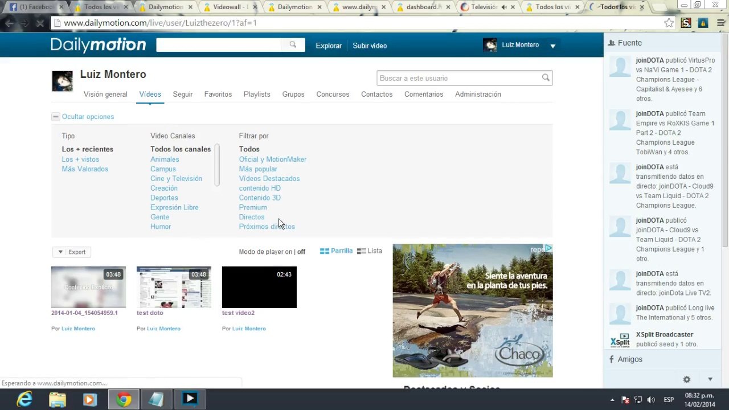Click the Dailymotion logo
The width and height of the screenshot is (729, 410).
99,45
